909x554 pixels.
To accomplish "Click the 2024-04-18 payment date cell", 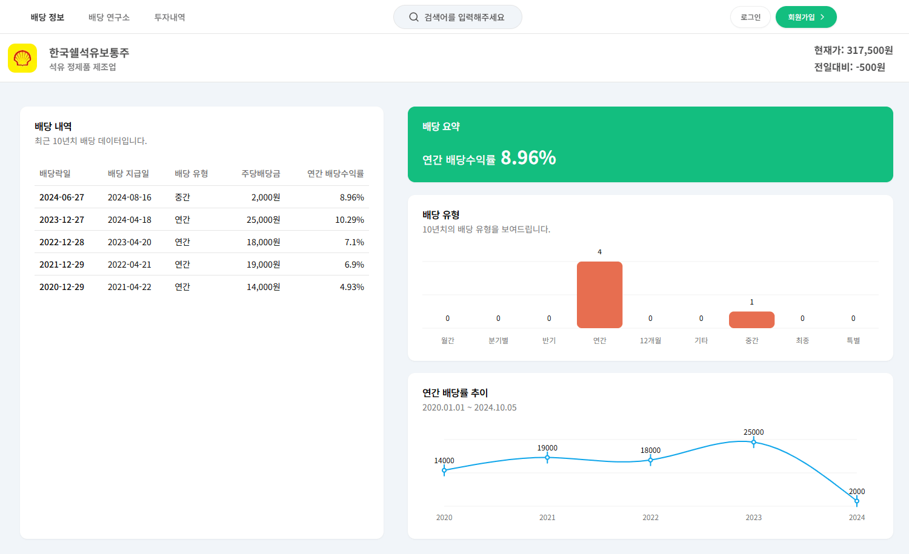I will [x=130, y=220].
